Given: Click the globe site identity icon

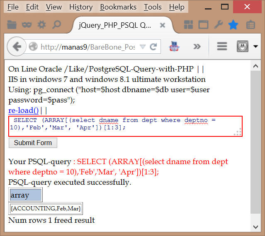Looking at the screenshot, I should [x=33, y=46].
